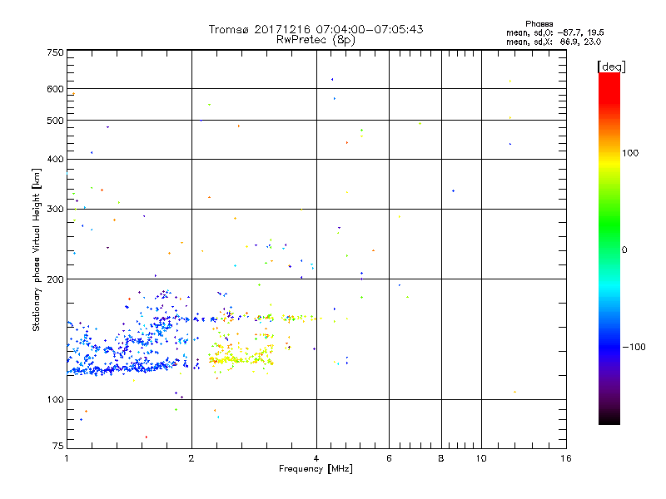Click the y-axis tick label '600'

[56, 89]
